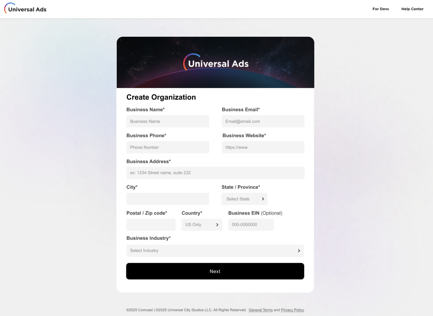
Task: Click the chevron arrow in State dropdown
Action: coord(263,199)
